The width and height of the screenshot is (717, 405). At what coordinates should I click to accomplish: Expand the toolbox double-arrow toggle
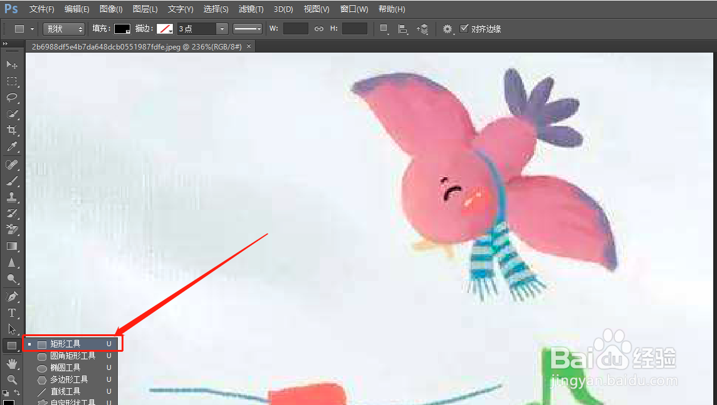click(5, 44)
